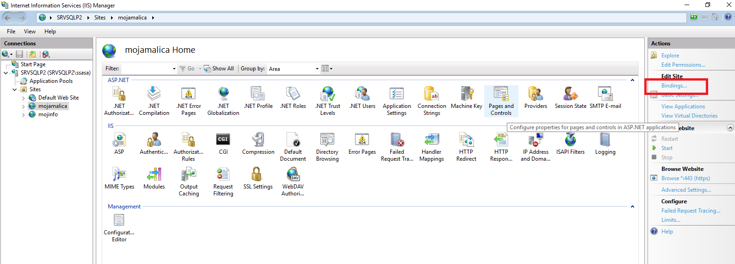Open the .NET Profile feature

point(258,97)
